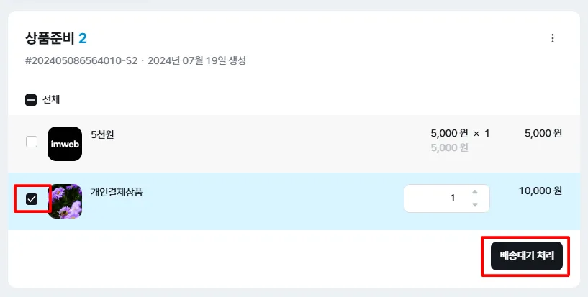Click the imweb logo product thumbnail
The width and height of the screenshot is (588, 297).
coord(65,144)
